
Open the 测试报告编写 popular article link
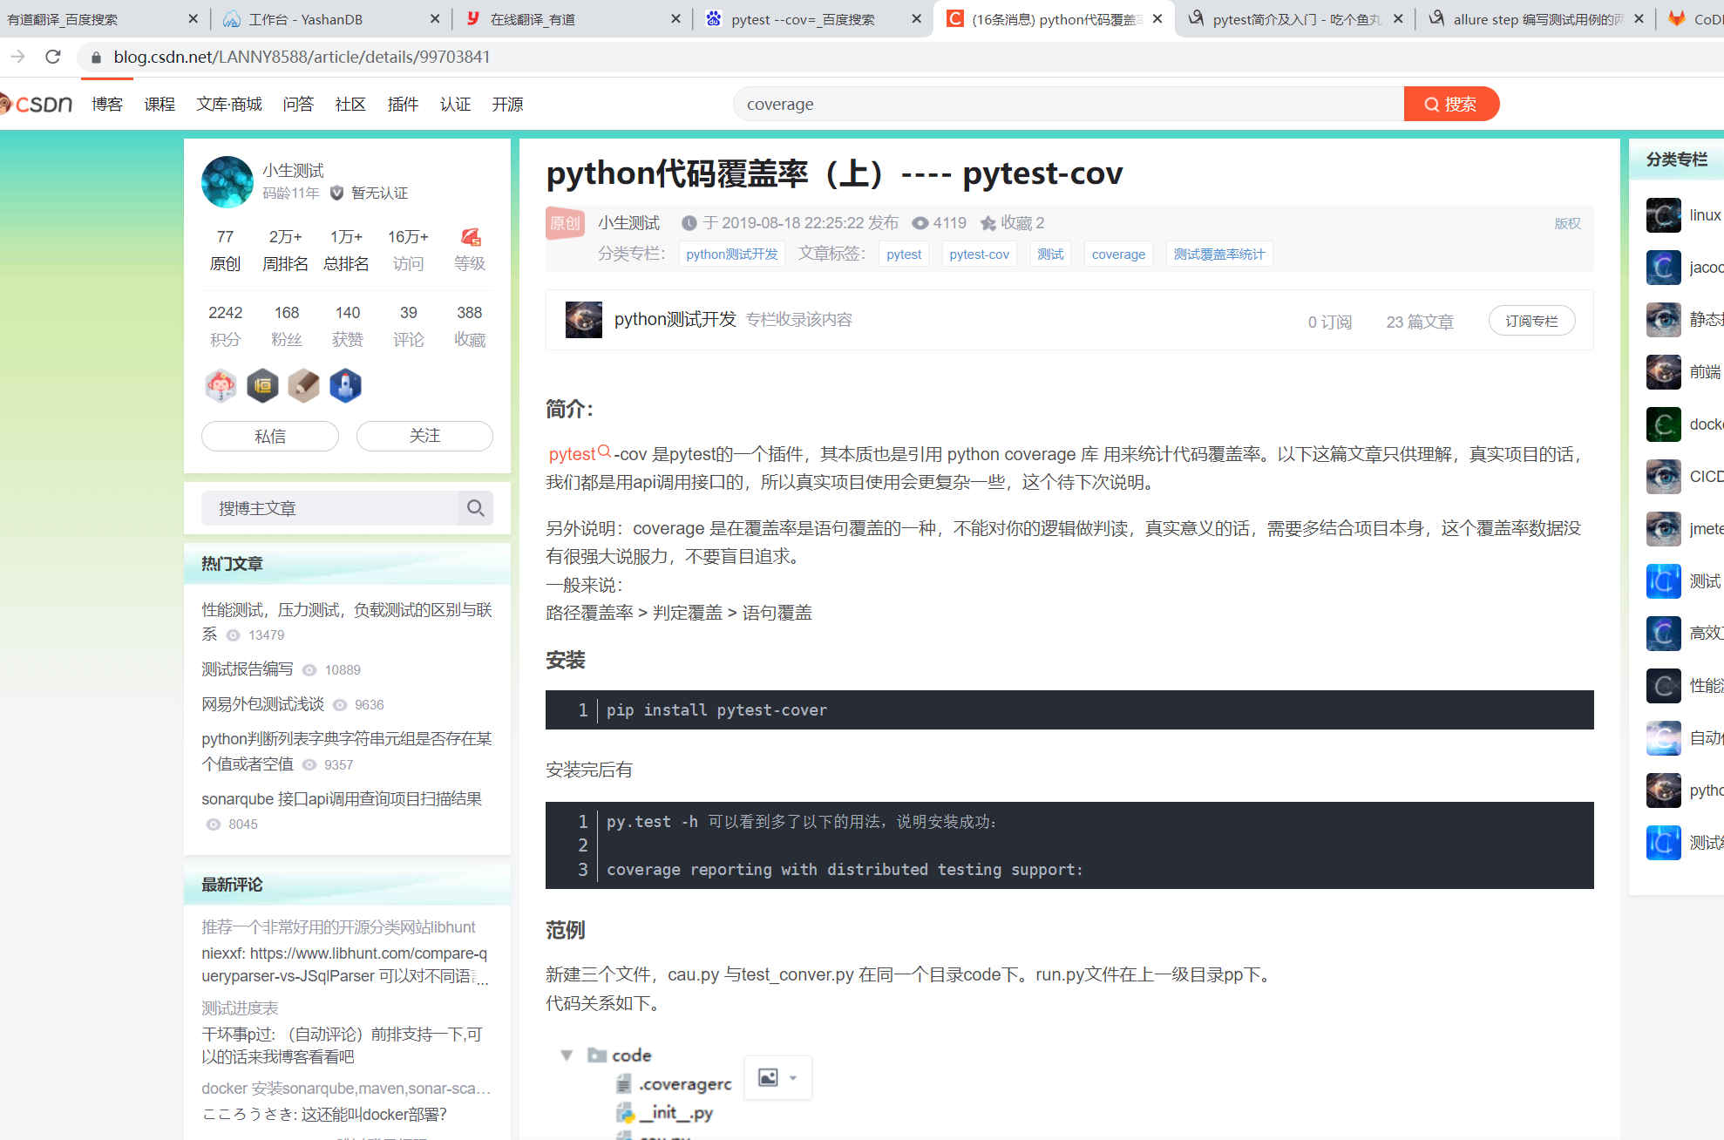point(248,669)
